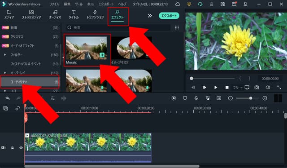Select the イメージマスク effect thumbnail
Screen dimensions: 287x168
(x=131, y=48)
